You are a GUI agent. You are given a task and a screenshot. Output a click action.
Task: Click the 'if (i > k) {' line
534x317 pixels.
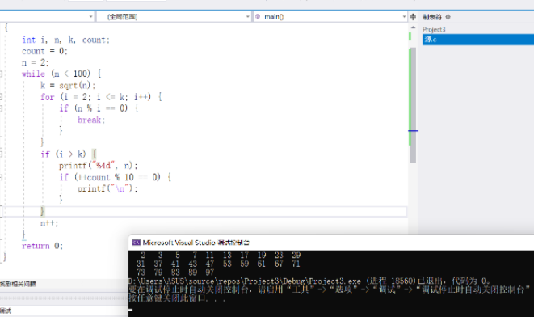pos(69,154)
